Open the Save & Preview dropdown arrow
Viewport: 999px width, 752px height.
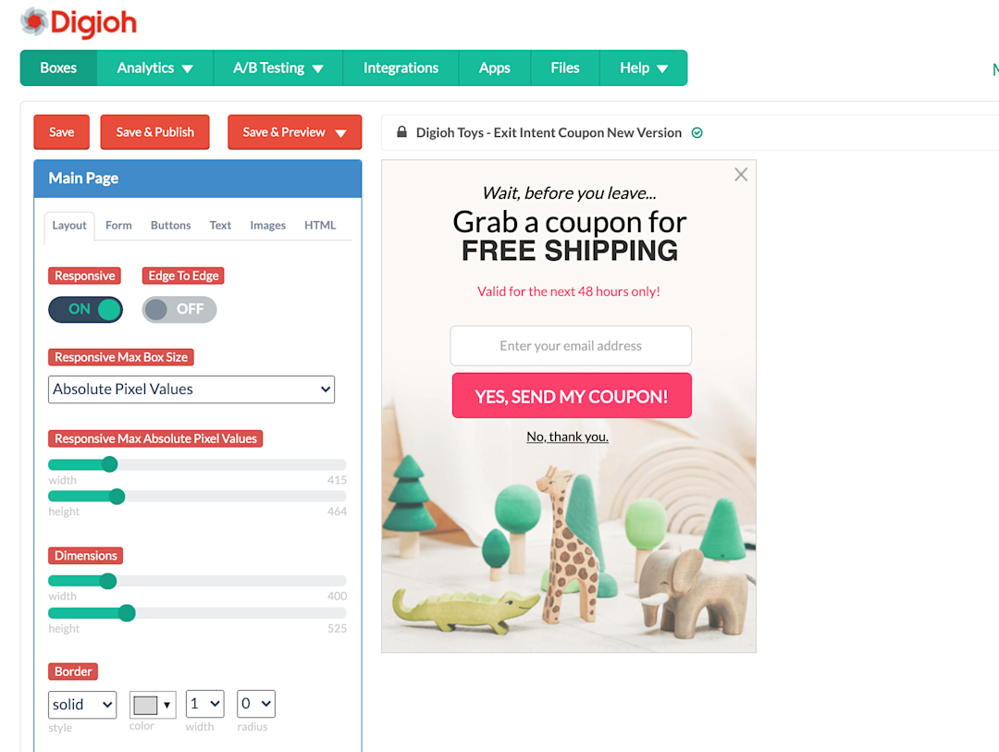coord(340,132)
